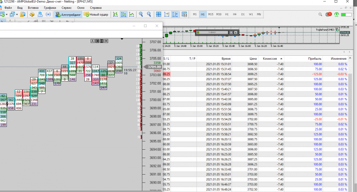Sort by the Прибыль column header
Screen dimensions: 357x192
315,59
